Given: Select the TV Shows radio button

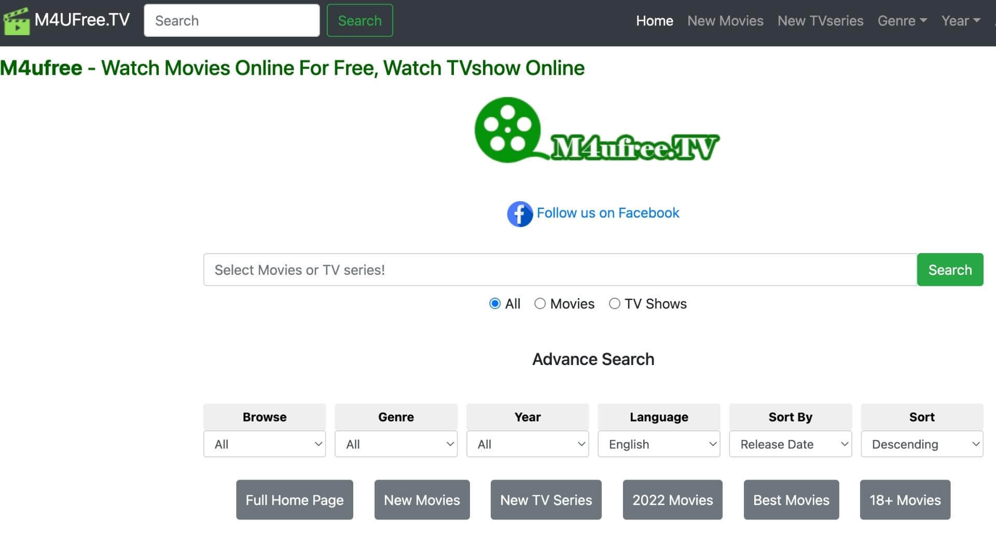Looking at the screenshot, I should click(615, 303).
